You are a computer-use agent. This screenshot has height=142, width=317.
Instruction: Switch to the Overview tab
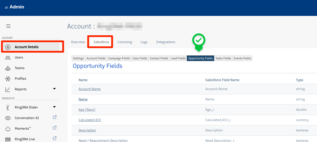[78, 42]
